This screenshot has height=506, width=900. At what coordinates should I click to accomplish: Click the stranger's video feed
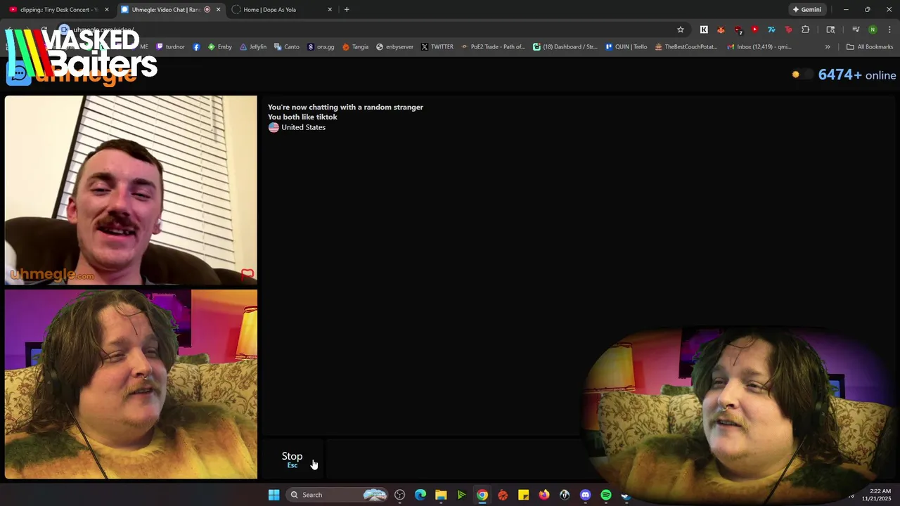point(131,190)
